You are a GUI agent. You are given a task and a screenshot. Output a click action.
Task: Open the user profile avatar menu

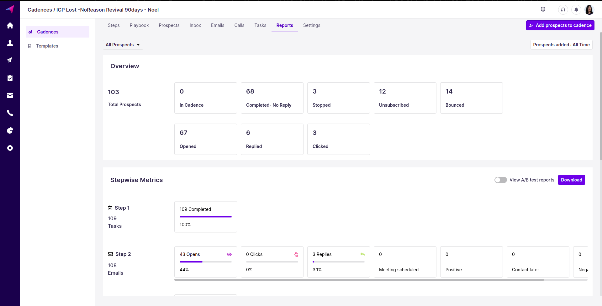(589, 10)
